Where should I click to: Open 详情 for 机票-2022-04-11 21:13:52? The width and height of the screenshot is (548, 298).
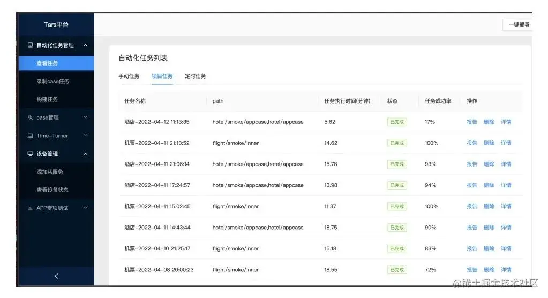click(x=506, y=143)
